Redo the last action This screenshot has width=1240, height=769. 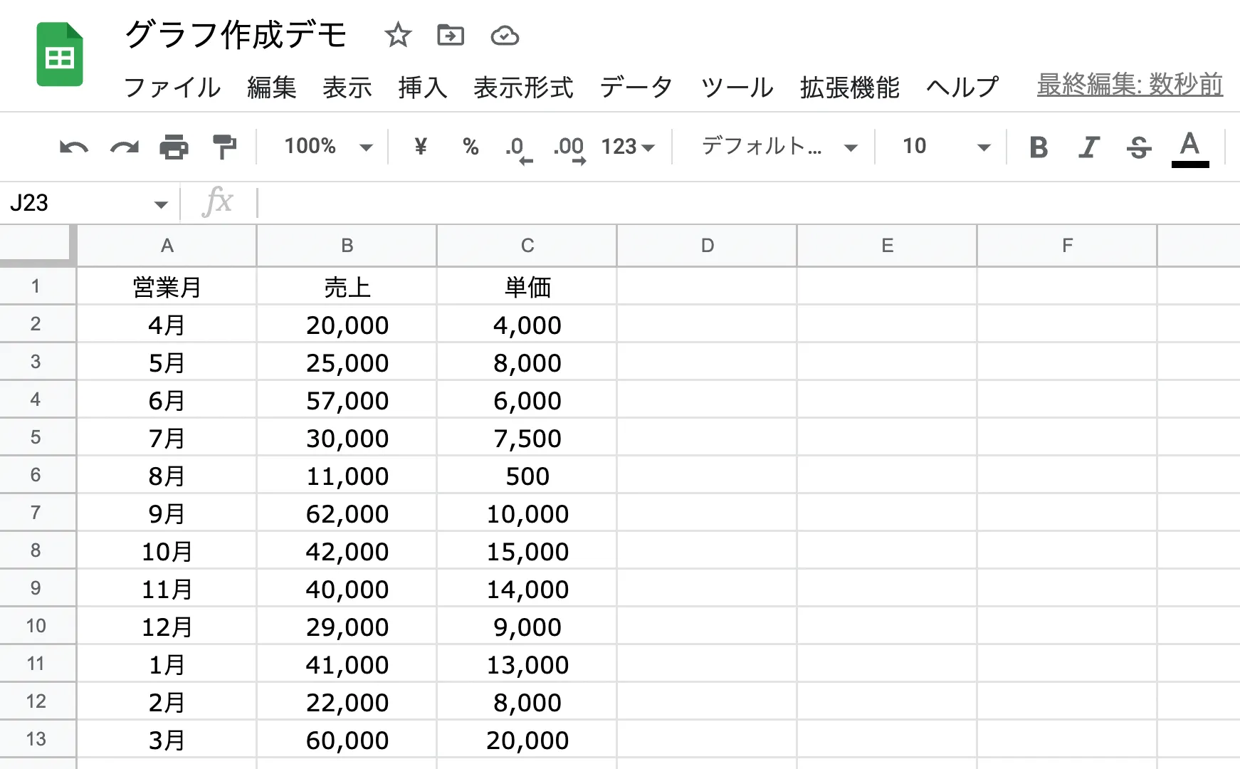[x=125, y=147]
